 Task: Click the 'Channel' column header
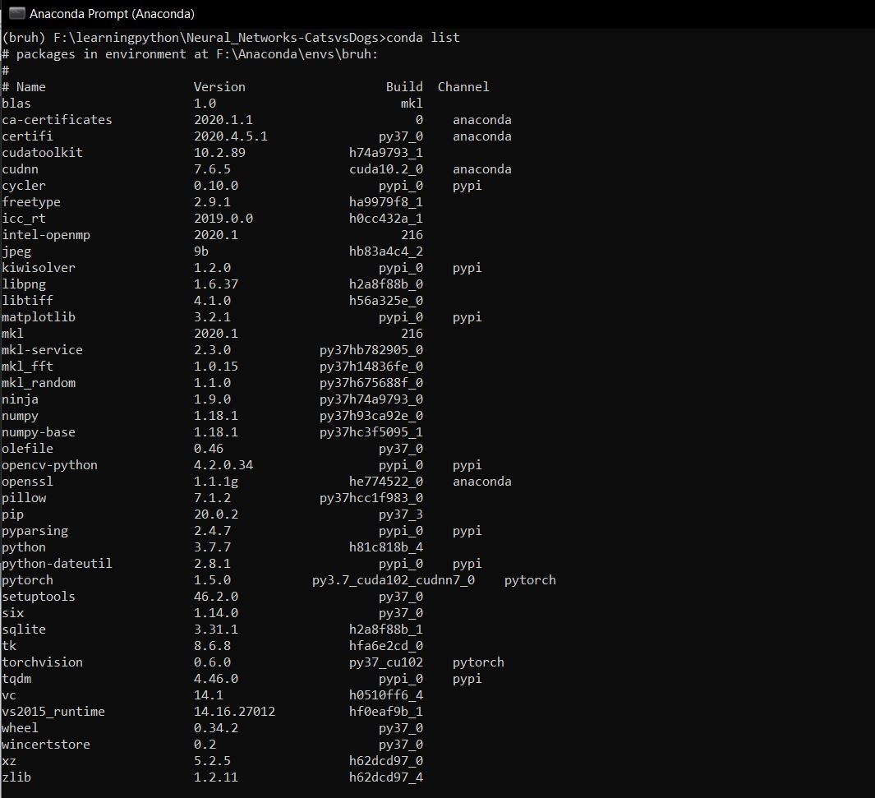(x=463, y=87)
